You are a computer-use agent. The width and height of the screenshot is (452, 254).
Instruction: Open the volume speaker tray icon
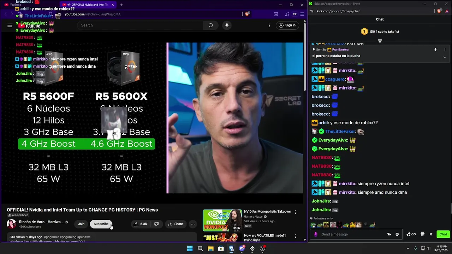(428, 248)
